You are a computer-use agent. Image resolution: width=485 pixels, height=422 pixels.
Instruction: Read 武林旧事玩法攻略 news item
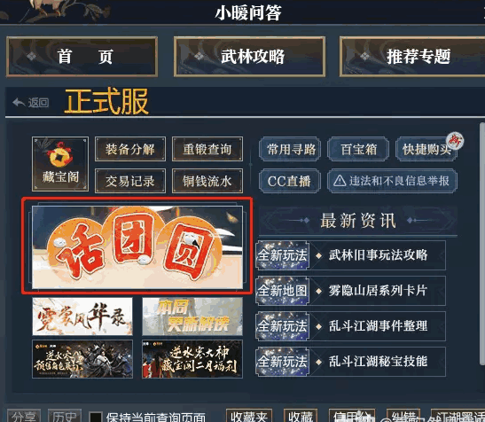coord(351,255)
